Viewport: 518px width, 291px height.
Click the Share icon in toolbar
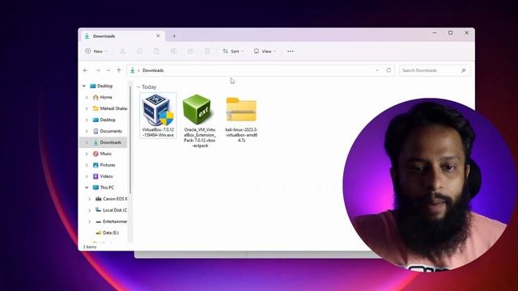click(x=190, y=51)
